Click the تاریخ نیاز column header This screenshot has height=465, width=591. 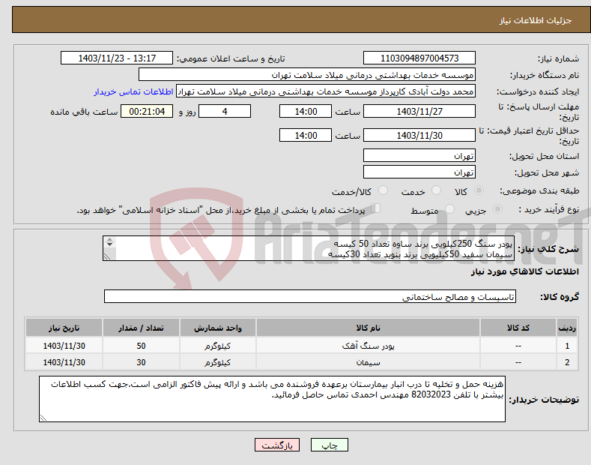pos(64,328)
